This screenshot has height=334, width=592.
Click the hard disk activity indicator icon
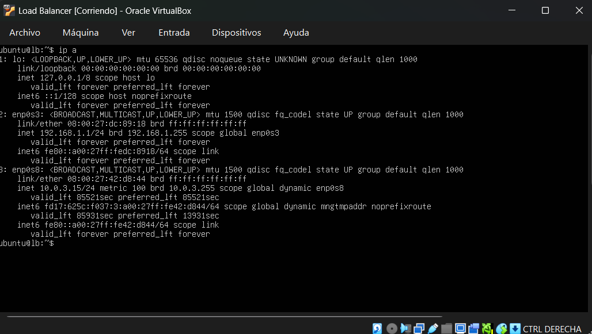(378, 329)
